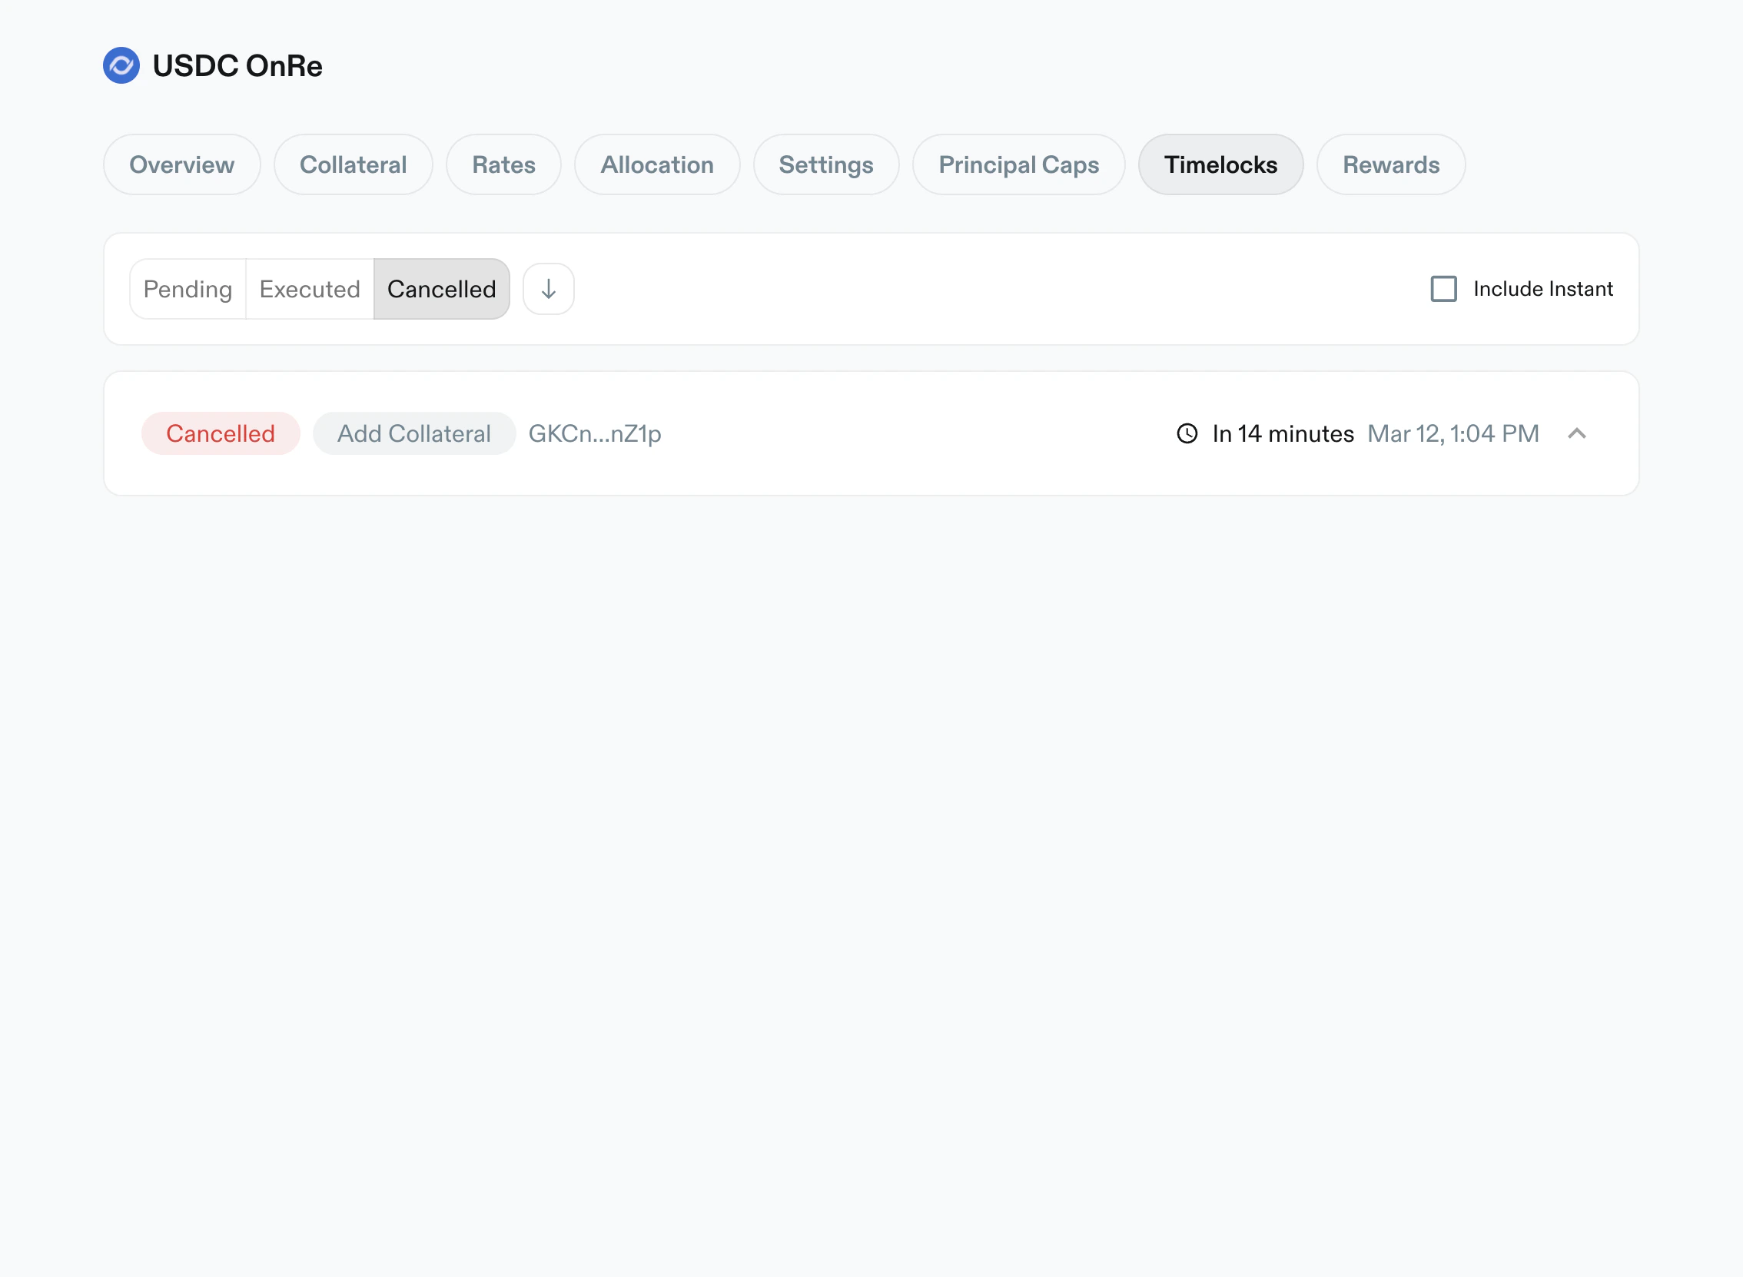1743x1277 pixels.
Task: Click the sort direction arrow button
Action: click(548, 289)
